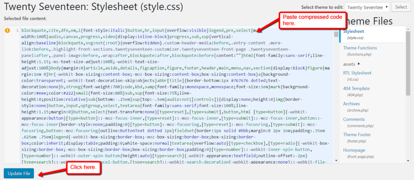Click the '(404.php)' filename text
The height and width of the screenshot is (180, 414).
[355, 95]
